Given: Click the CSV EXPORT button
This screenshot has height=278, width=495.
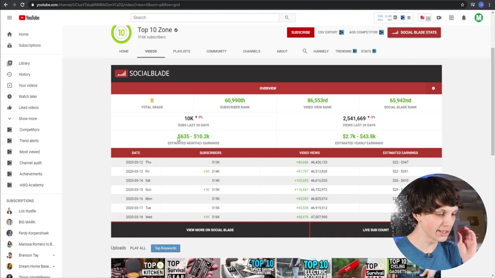Looking at the screenshot, I should [x=331, y=32].
